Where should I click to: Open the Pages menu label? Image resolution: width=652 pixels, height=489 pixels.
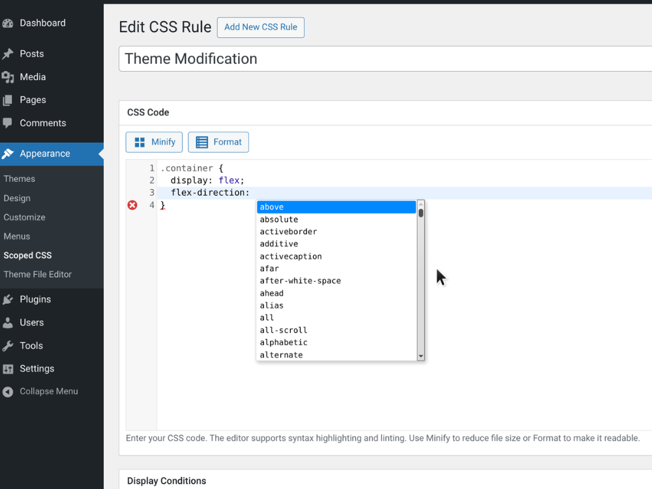coord(33,100)
